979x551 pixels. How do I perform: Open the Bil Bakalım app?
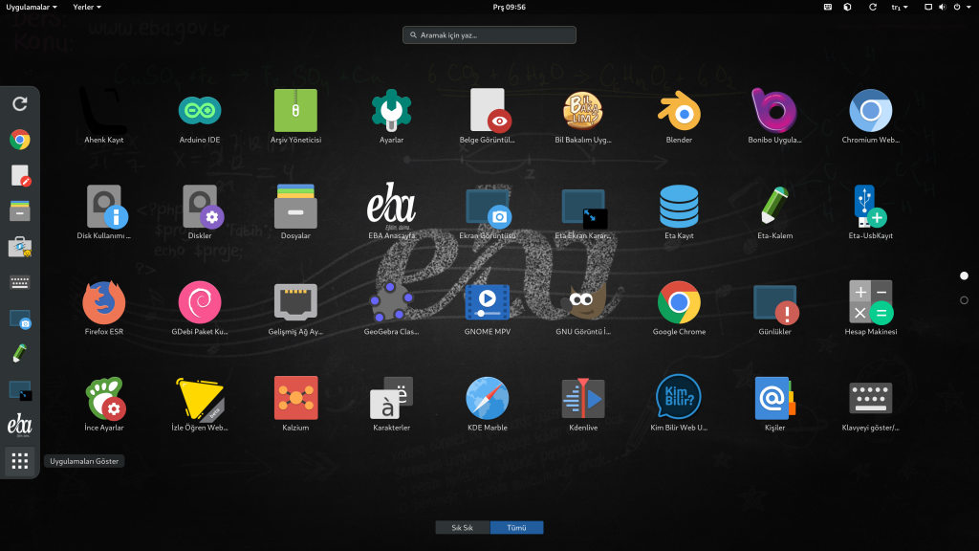583,116
